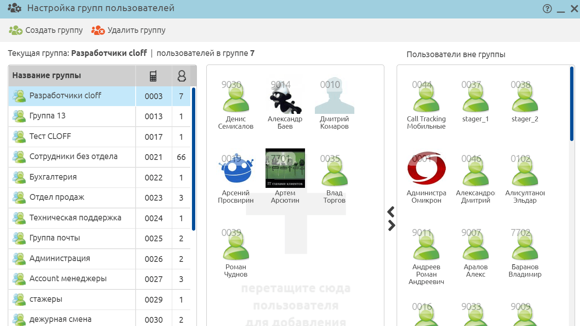580x326 pixels.
Task: Select Call Tracking Мобильные user
Action: pos(426,103)
